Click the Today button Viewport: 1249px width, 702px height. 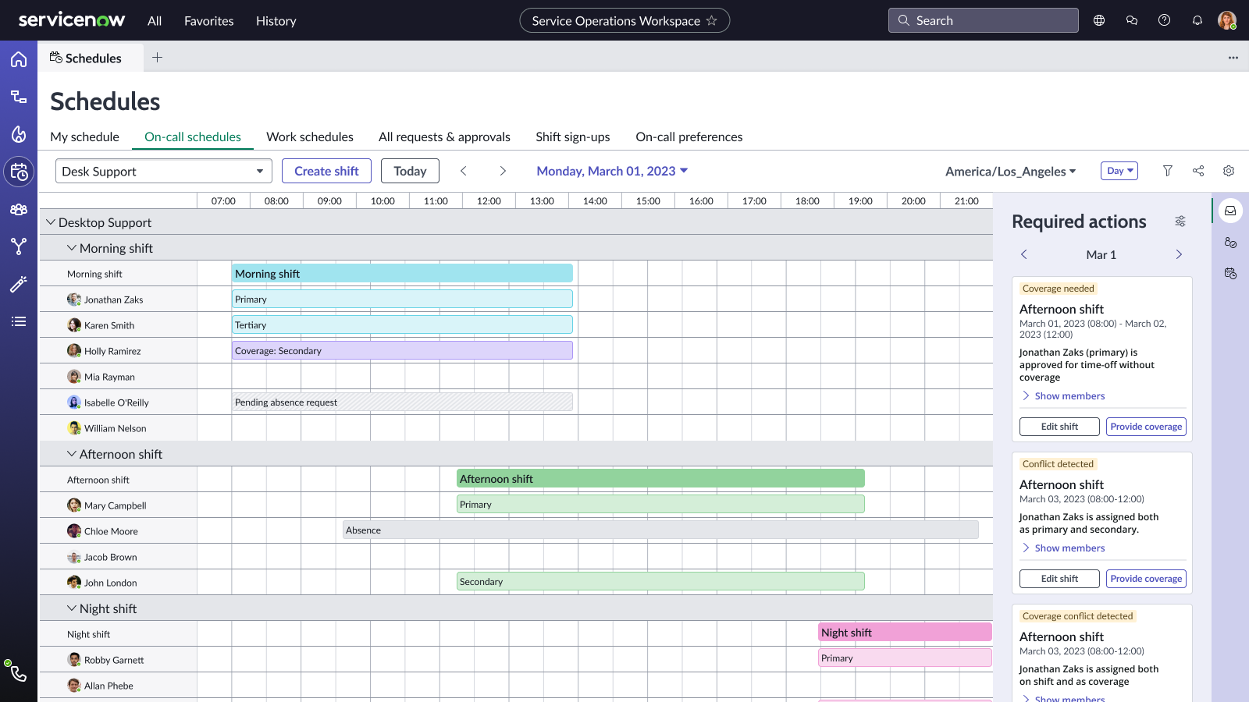(410, 171)
